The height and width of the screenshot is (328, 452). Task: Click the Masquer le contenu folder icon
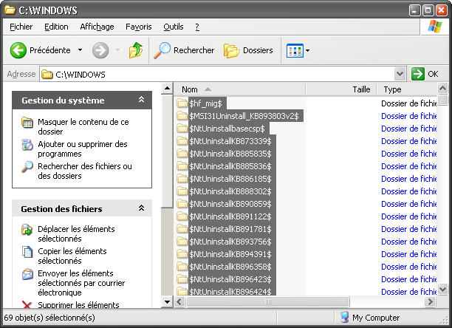tap(27, 123)
